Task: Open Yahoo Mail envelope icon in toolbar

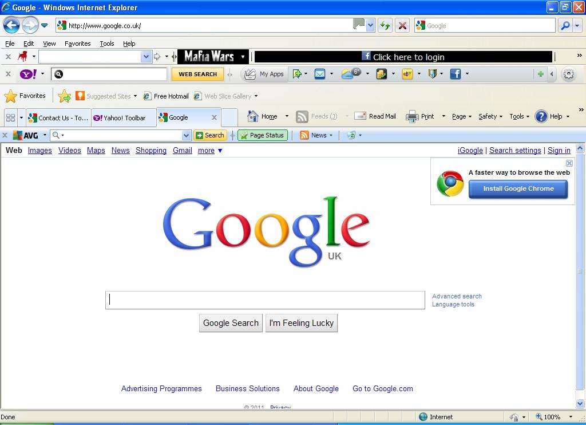Action: (319, 74)
